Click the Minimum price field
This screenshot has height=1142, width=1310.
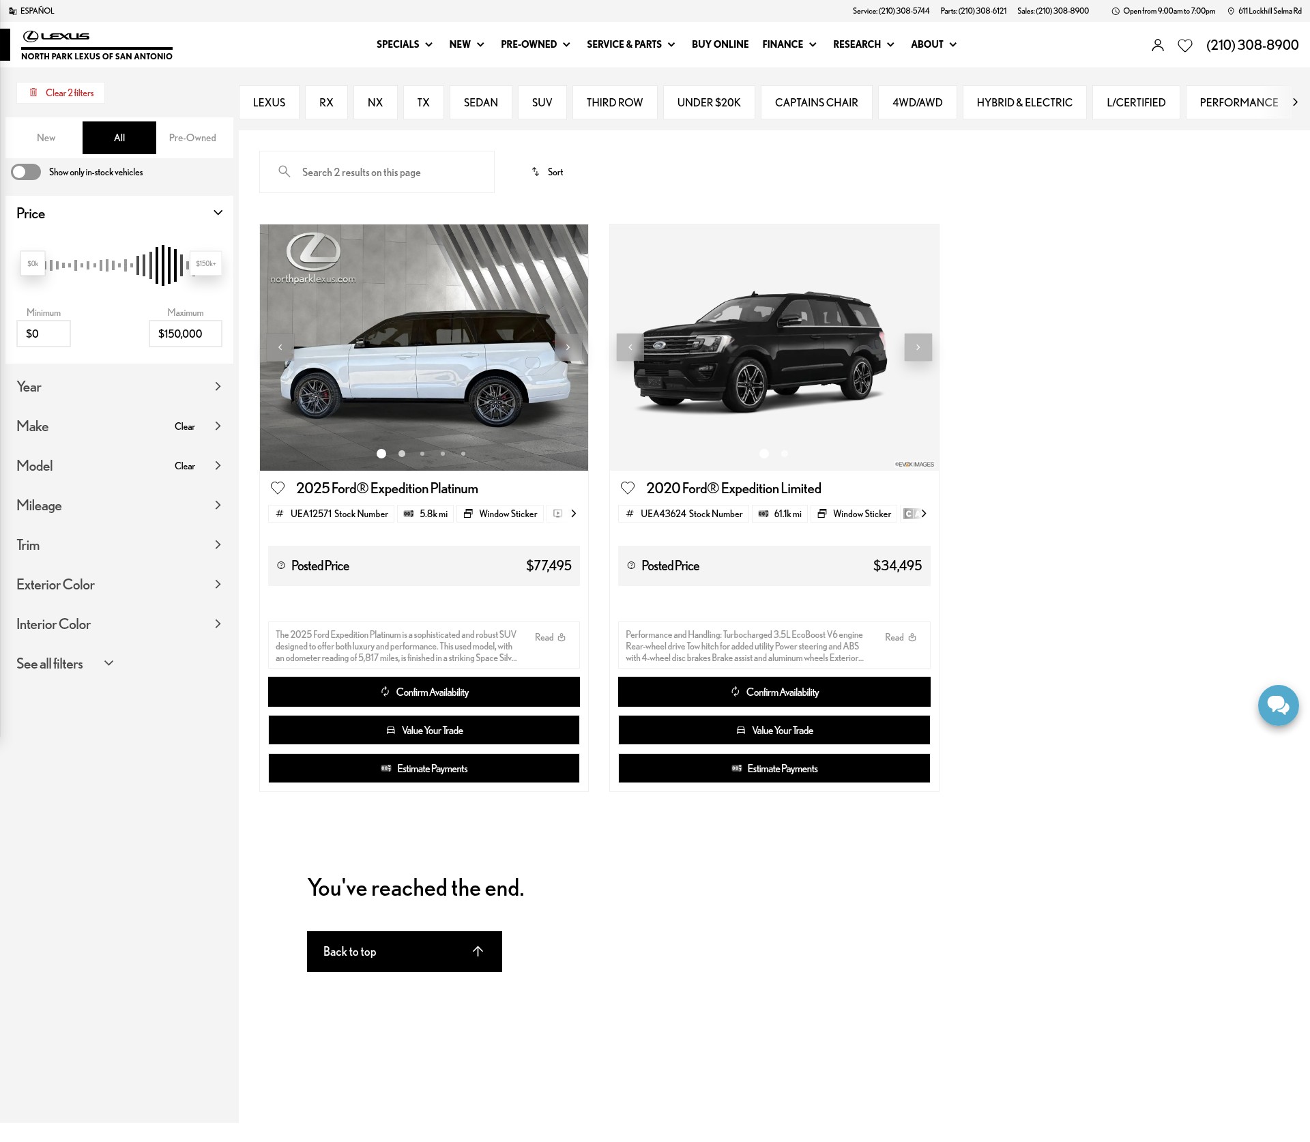point(44,334)
